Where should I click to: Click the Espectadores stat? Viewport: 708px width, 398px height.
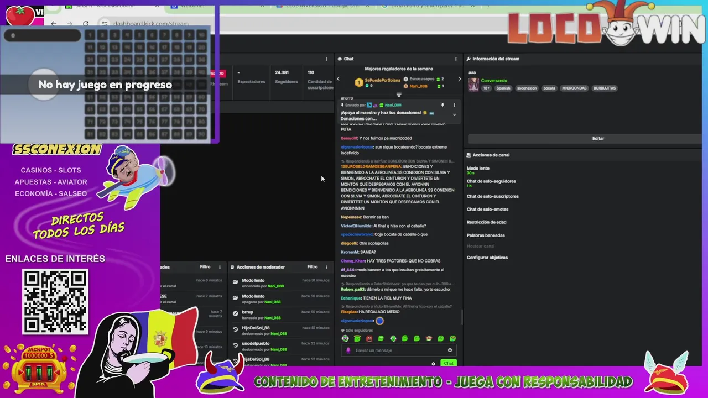point(251,81)
